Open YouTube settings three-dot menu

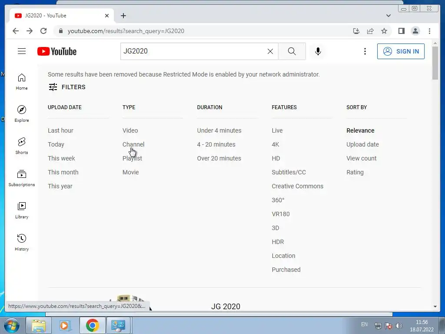[x=365, y=51]
